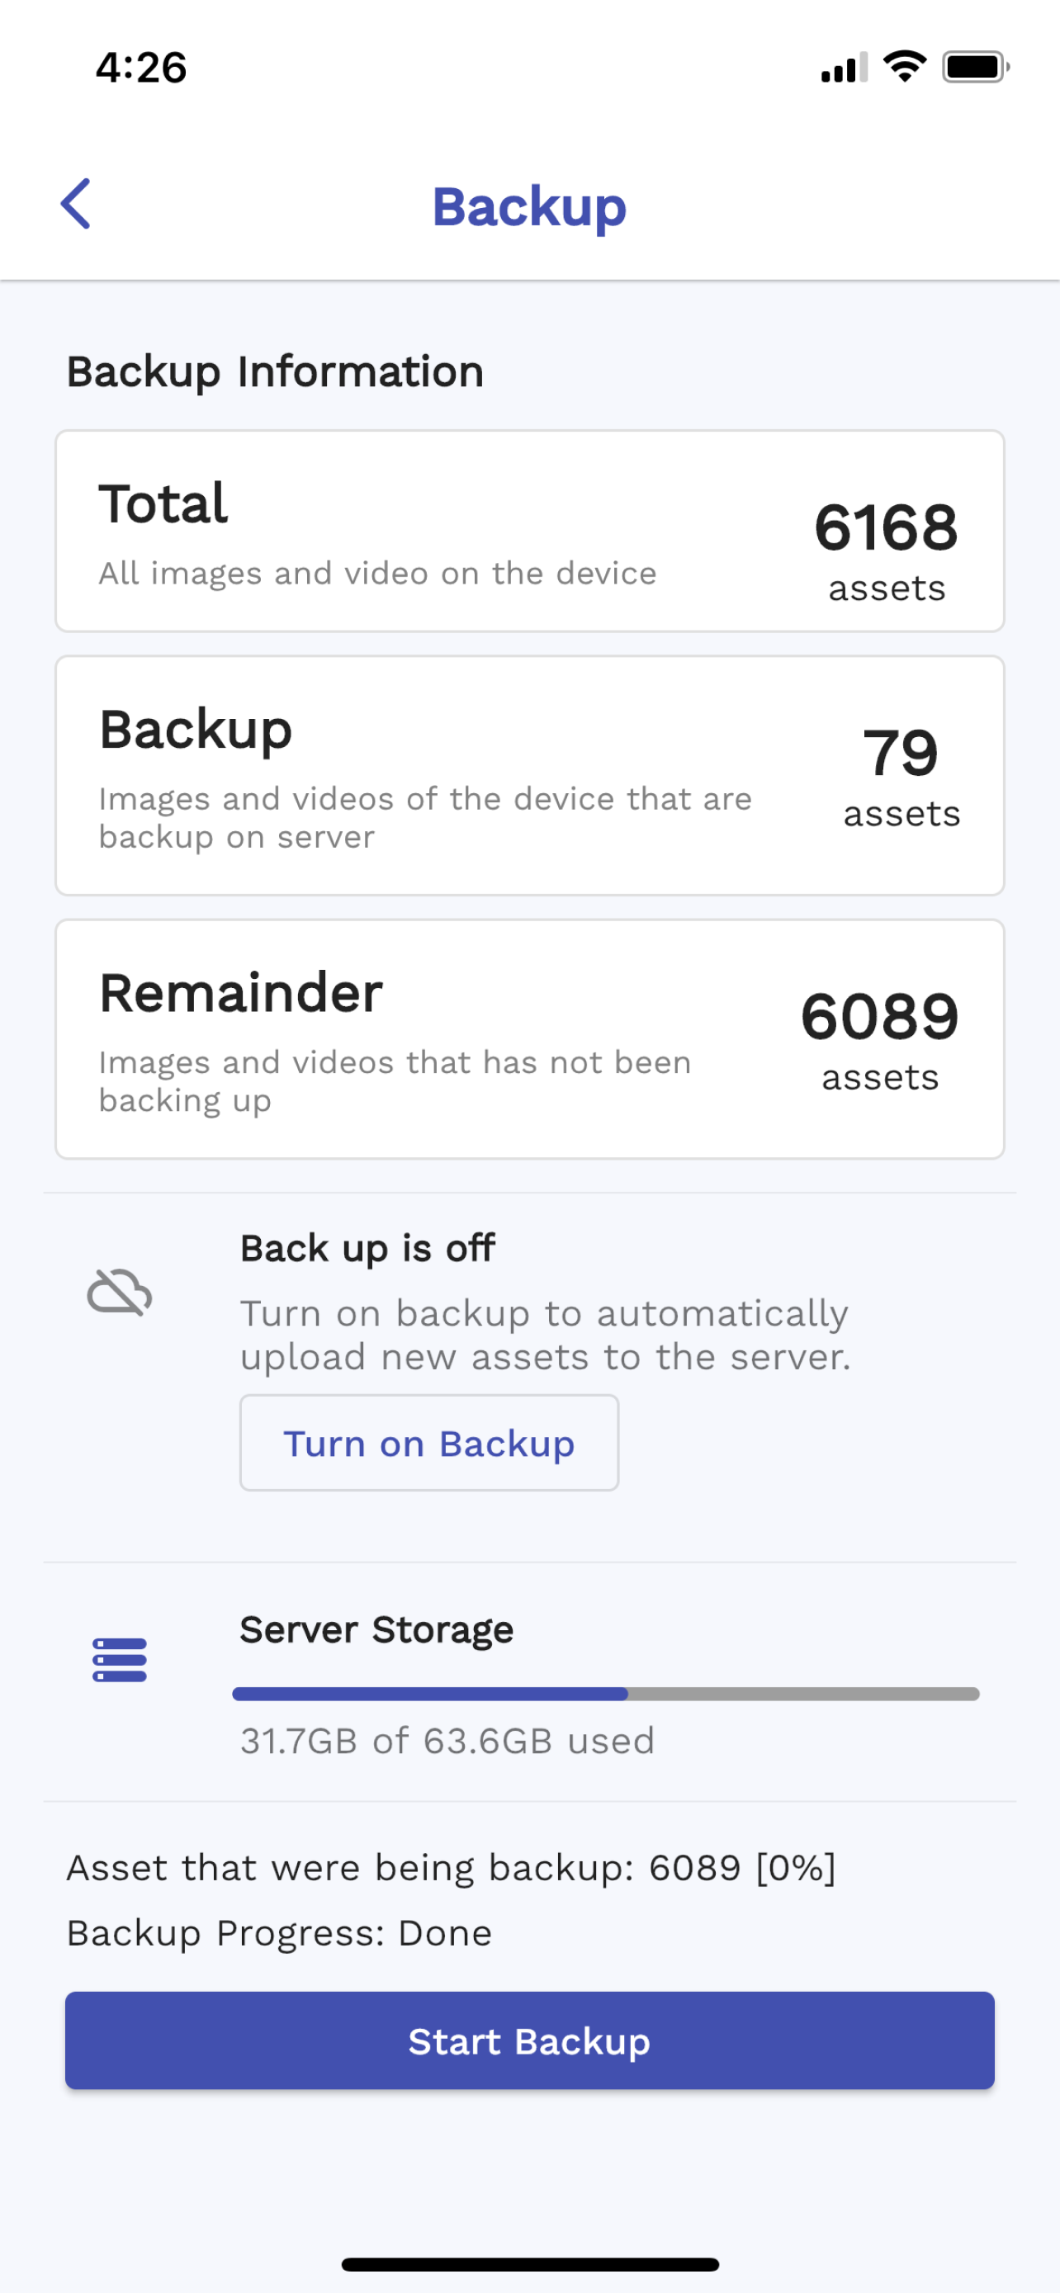The width and height of the screenshot is (1060, 2293).
Task: Expand the Backup assets card
Action: (x=529, y=773)
